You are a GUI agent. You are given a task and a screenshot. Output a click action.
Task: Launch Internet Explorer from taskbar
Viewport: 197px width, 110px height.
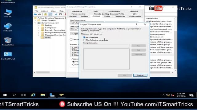33,95
